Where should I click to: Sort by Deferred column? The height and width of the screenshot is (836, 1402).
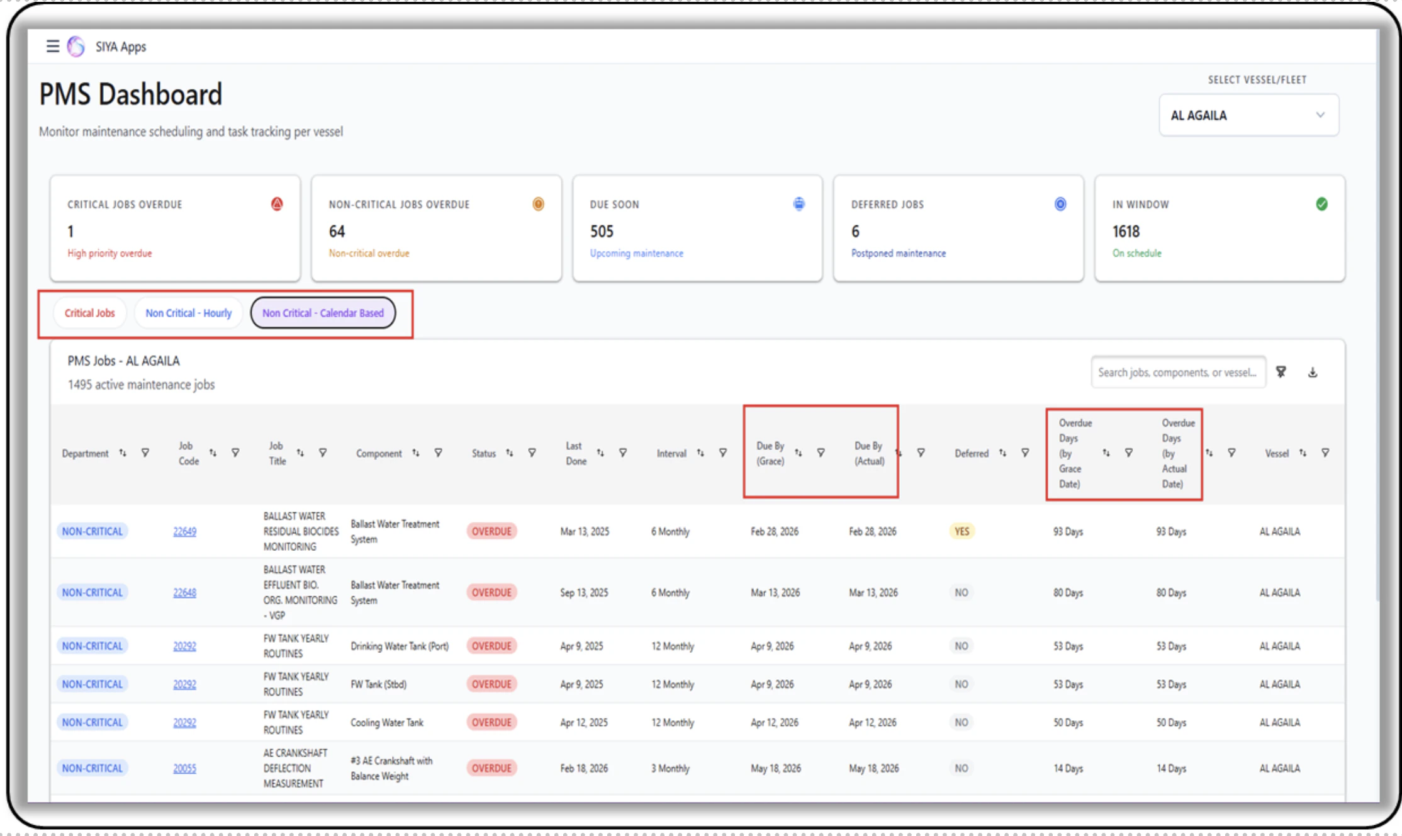(1002, 453)
